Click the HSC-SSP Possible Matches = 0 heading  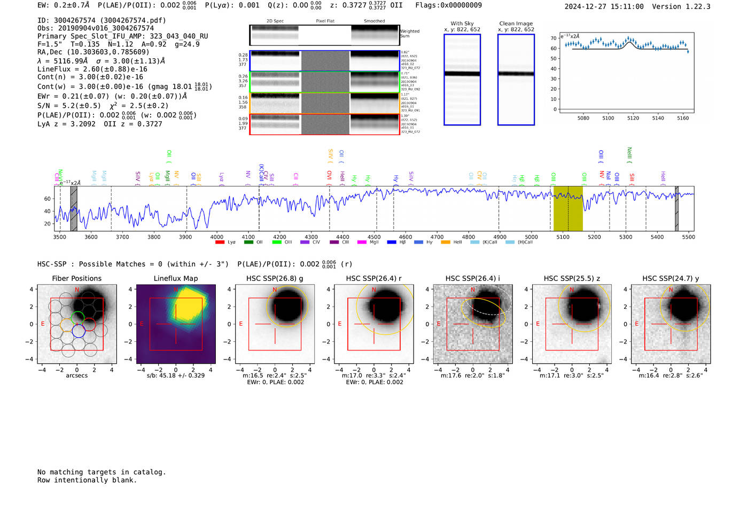click(133, 264)
